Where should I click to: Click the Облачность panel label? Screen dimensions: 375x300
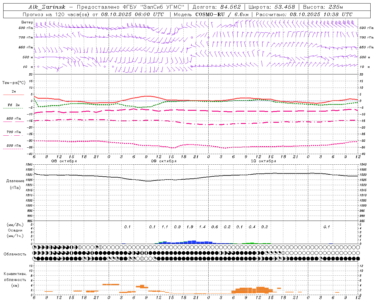[x=15, y=254]
